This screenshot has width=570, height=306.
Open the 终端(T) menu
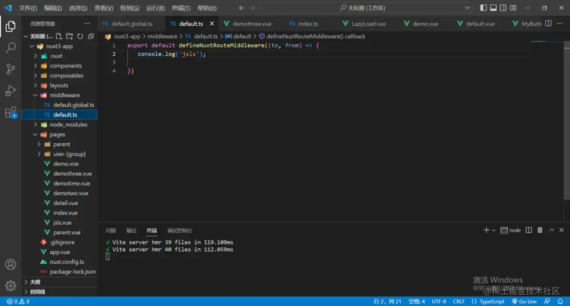click(x=181, y=8)
